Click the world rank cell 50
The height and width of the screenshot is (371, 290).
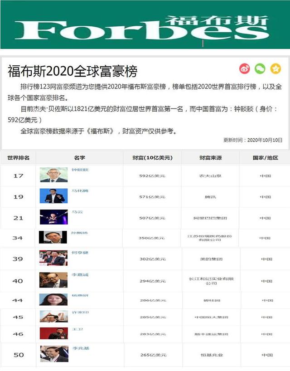coord(19,355)
